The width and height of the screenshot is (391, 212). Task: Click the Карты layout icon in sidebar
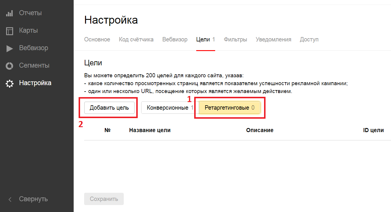point(10,31)
